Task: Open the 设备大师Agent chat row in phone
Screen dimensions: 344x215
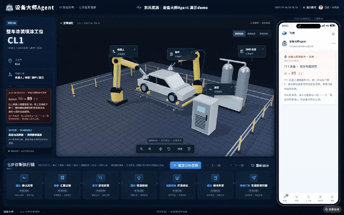Action: click(x=309, y=43)
